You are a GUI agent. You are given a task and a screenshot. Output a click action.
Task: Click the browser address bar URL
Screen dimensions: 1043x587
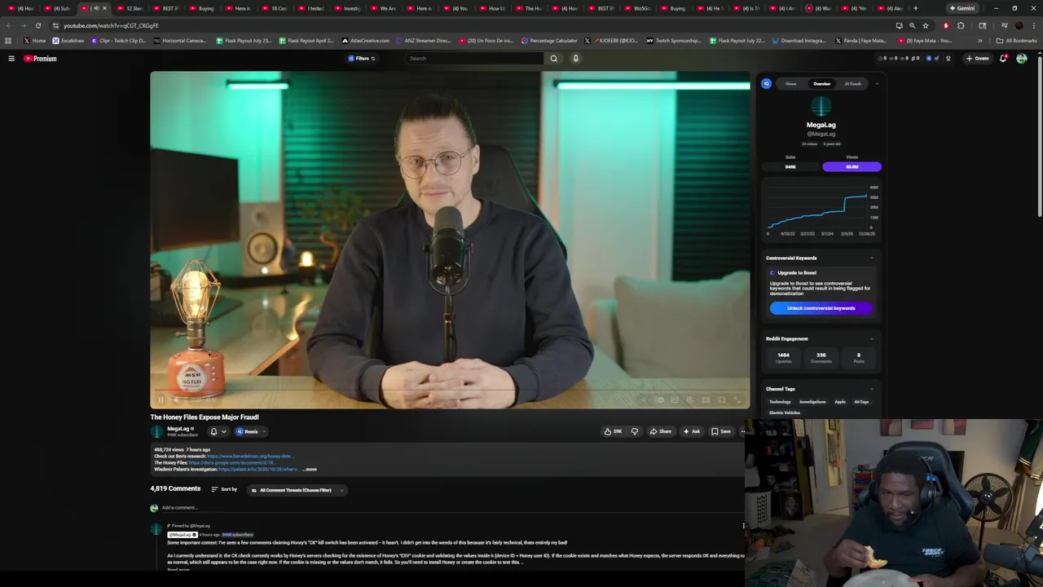tap(111, 25)
